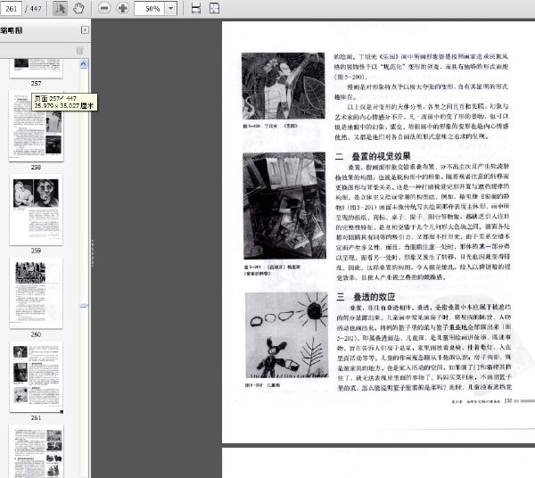Click the cubist still life illustration

(284, 206)
